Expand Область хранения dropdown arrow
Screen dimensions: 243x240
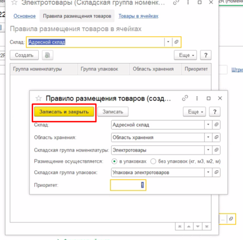coord(208,137)
